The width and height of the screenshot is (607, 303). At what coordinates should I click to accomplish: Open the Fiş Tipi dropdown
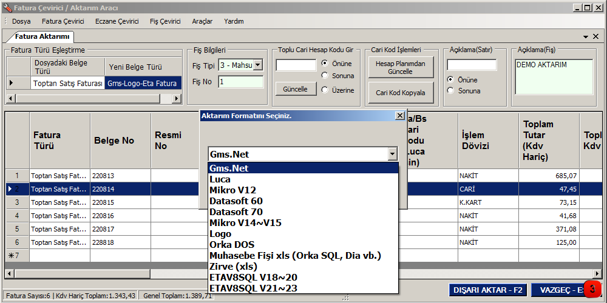(x=258, y=65)
